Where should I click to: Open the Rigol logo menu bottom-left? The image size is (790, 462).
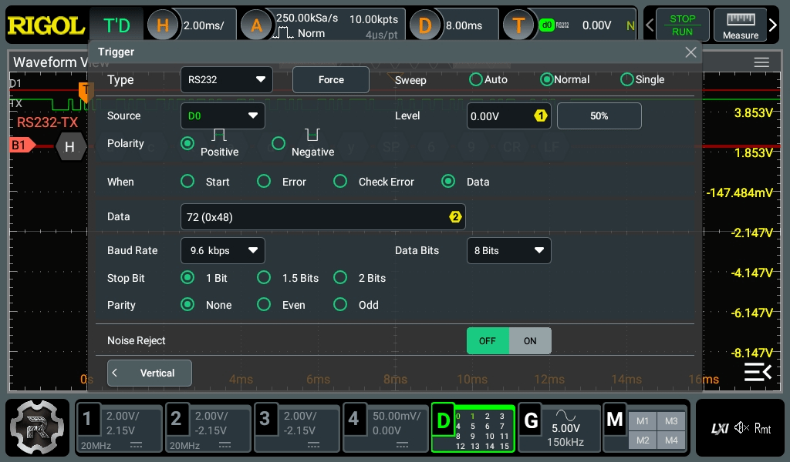click(x=37, y=428)
